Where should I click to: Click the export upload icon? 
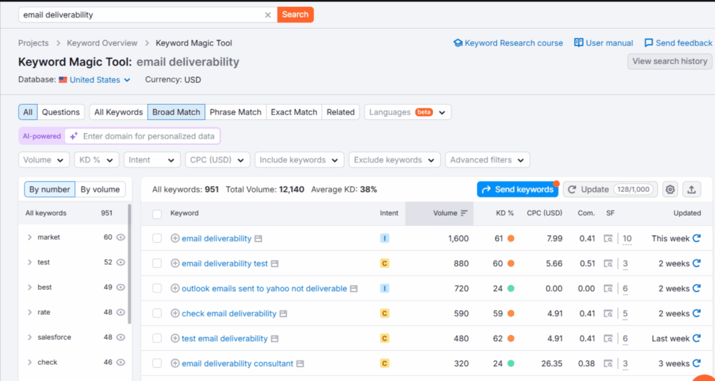pos(691,190)
